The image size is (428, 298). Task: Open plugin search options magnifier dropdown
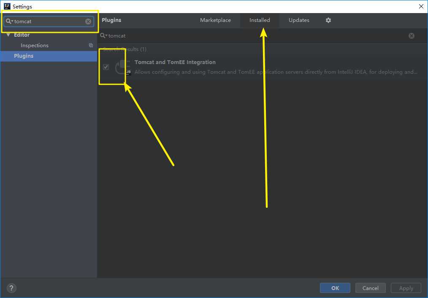pos(103,36)
